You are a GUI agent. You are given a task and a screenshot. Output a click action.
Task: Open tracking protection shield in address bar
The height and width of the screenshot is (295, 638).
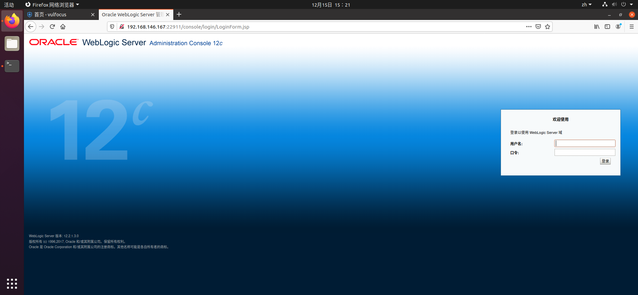pyautogui.click(x=112, y=27)
